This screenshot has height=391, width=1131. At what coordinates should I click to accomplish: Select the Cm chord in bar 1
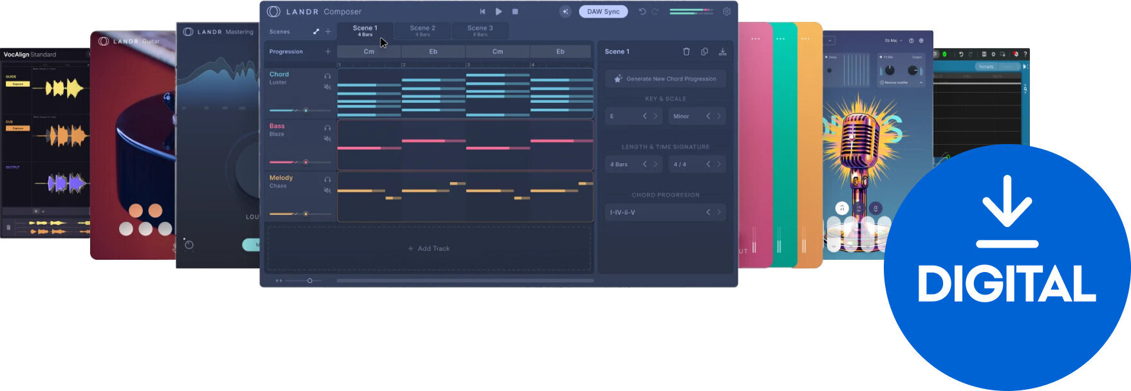click(x=369, y=51)
